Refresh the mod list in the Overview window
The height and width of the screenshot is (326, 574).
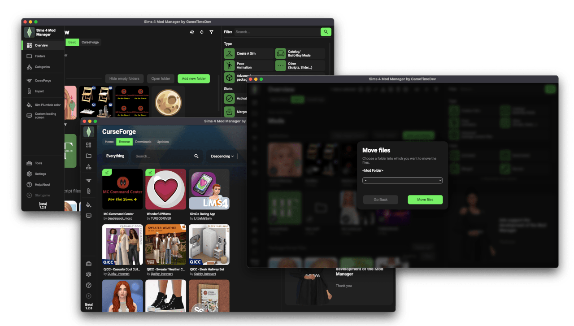202,32
